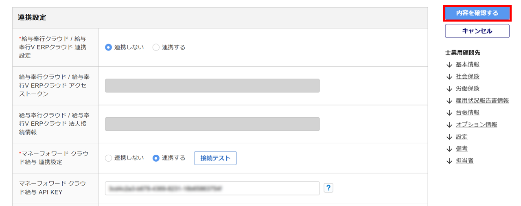
Task: Click the 給与奉行クラウド アクセストークン field
Action: pyautogui.click(x=212, y=86)
